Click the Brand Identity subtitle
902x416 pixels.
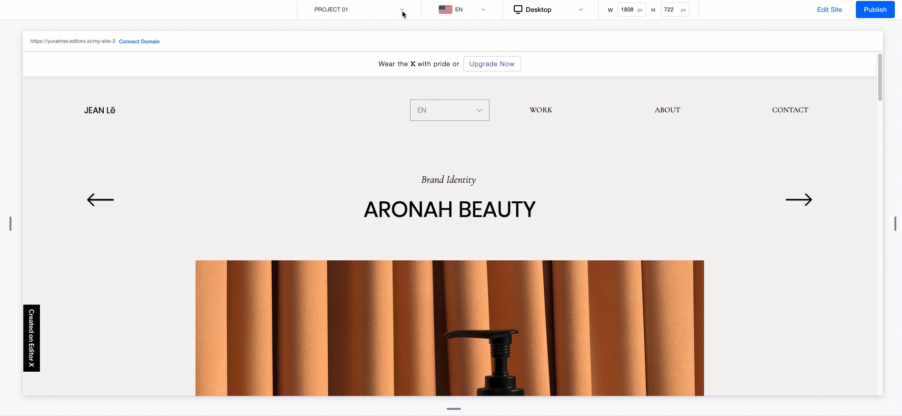click(449, 180)
